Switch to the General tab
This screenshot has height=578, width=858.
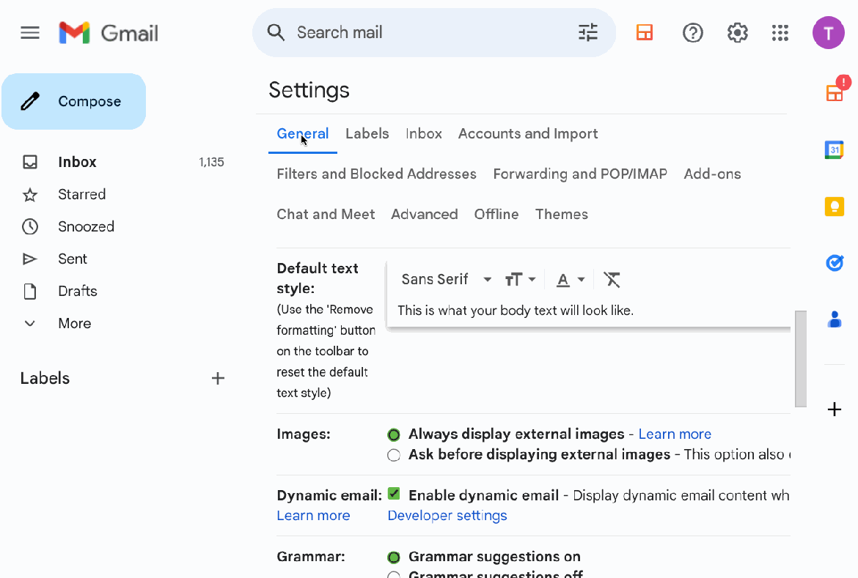click(x=303, y=133)
